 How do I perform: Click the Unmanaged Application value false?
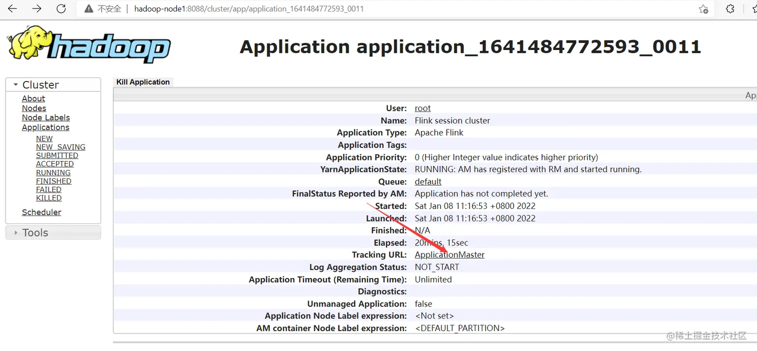tap(424, 304)
